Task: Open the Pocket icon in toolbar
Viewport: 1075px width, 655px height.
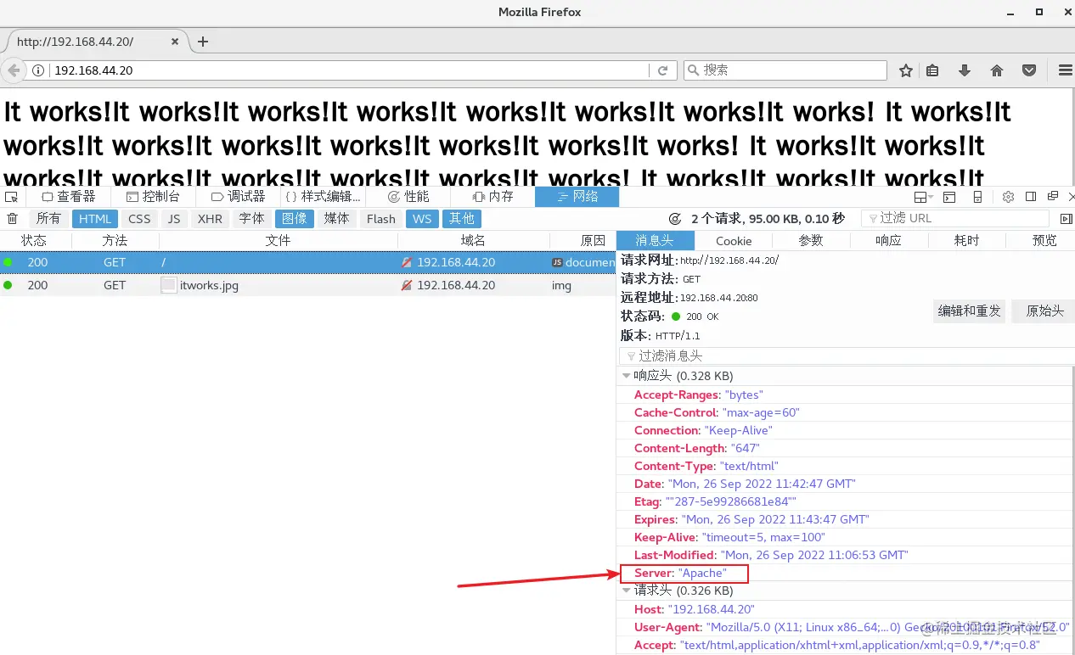Action: coord(1029,70)
